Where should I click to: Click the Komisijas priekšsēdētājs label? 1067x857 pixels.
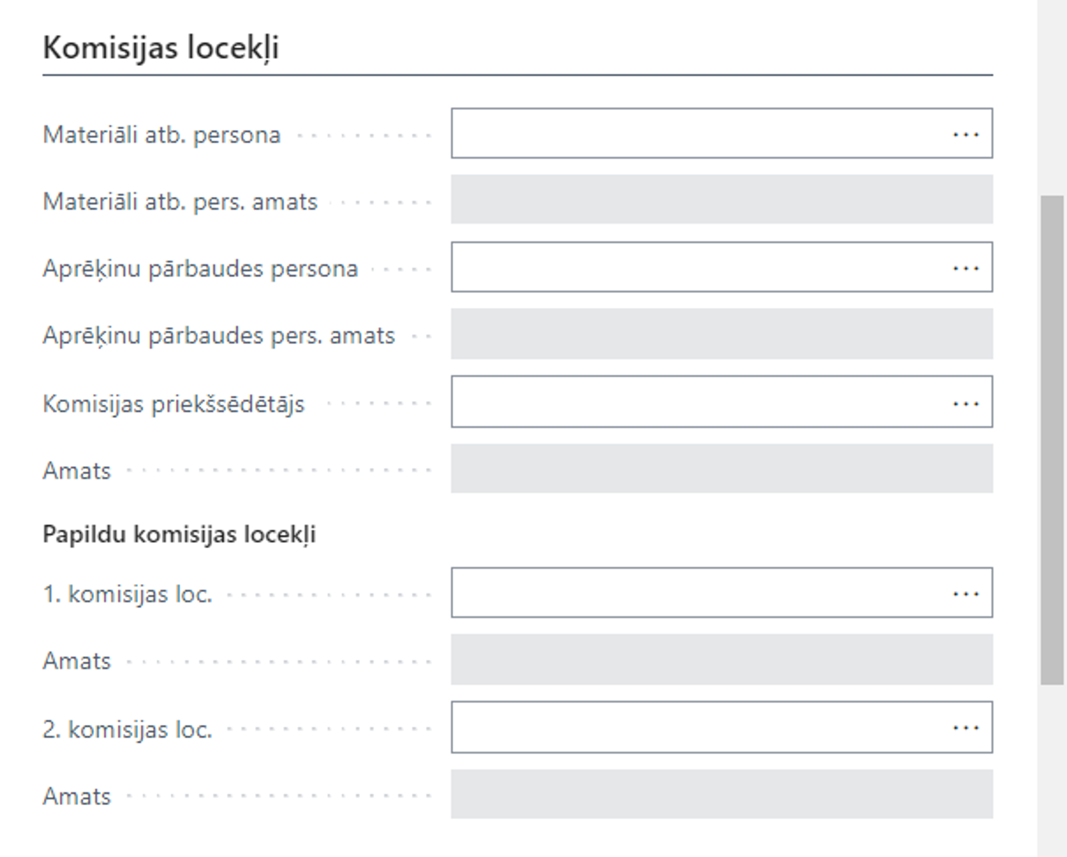click(173, 404)
